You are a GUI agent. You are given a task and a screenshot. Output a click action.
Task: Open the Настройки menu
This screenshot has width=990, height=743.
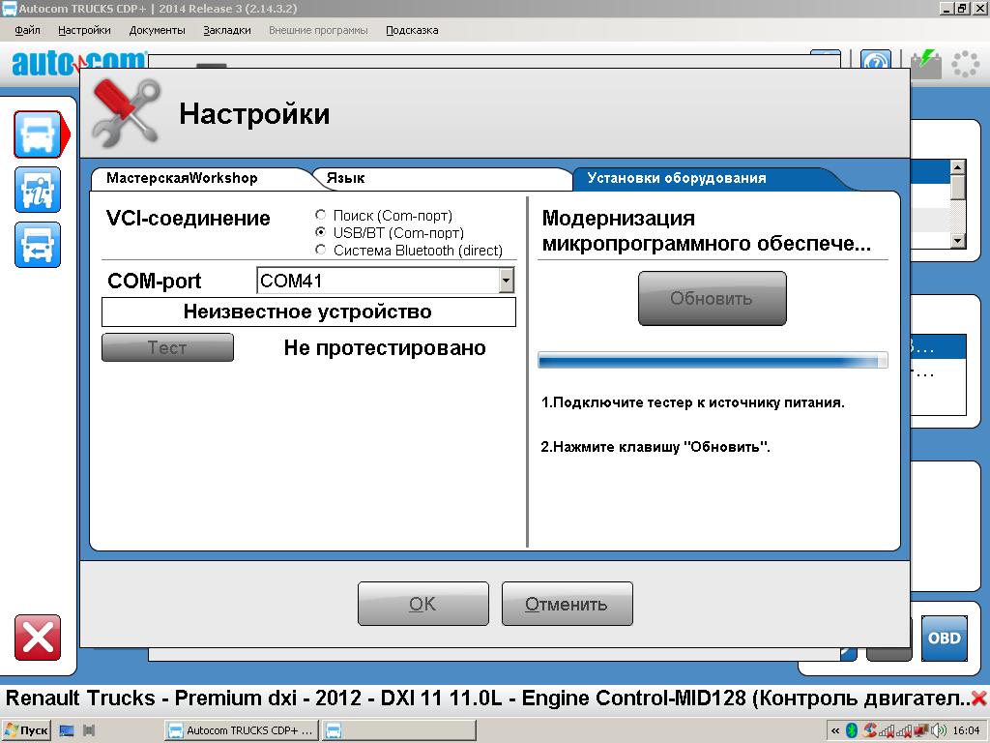84,30
